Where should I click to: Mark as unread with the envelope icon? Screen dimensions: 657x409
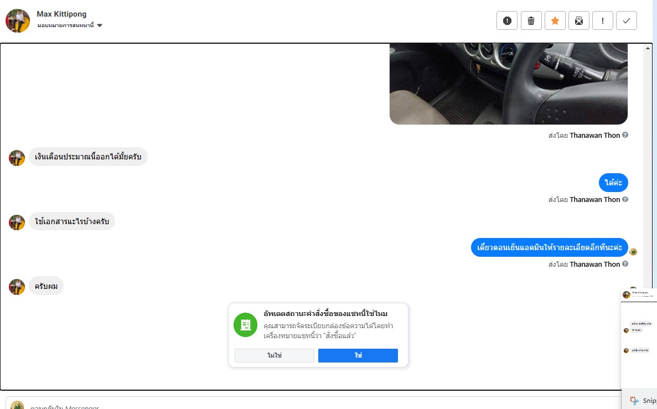coord(578,20)
